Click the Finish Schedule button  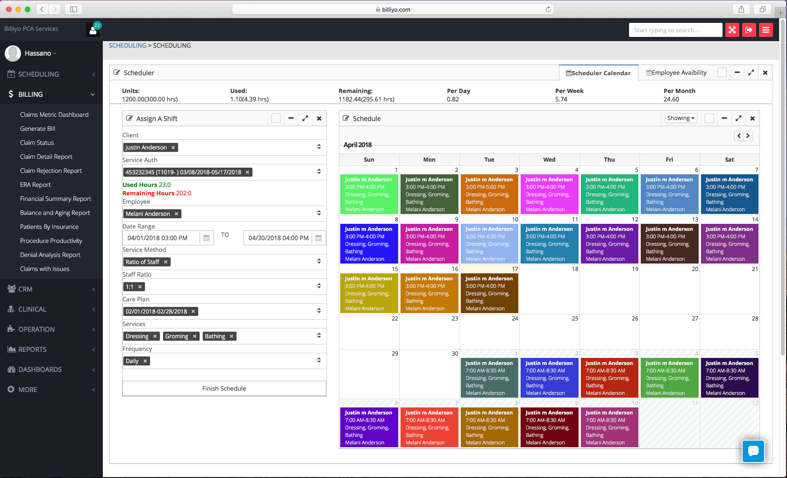pos(224,388)
